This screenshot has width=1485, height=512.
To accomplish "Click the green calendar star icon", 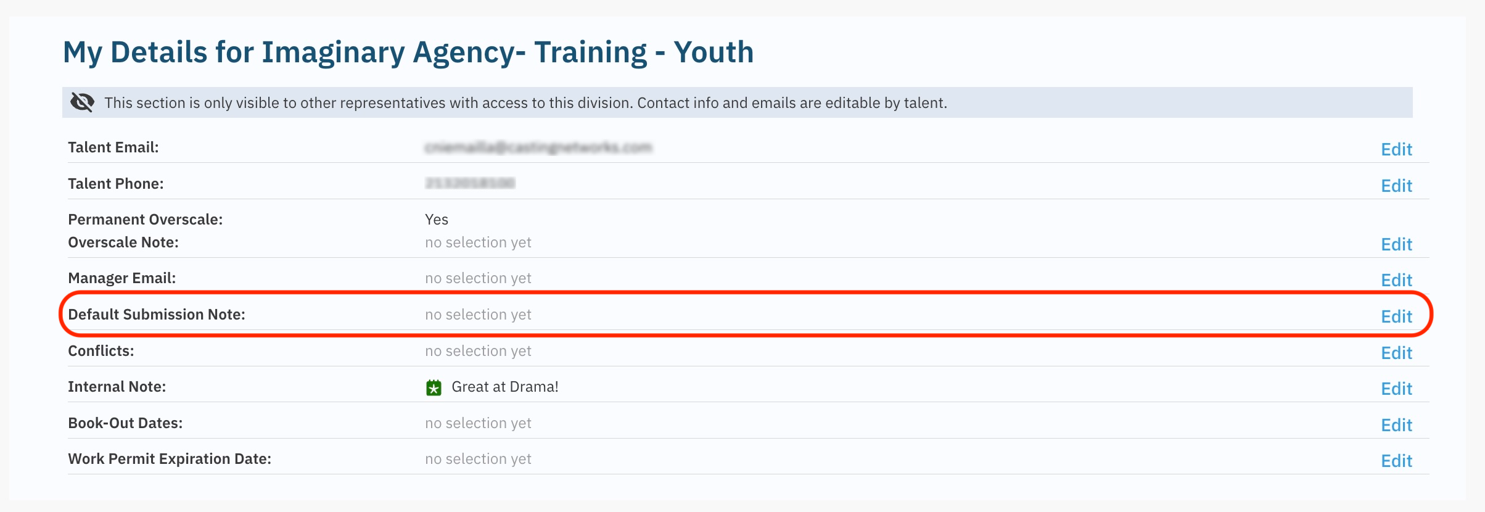I will tap(434, 387).
